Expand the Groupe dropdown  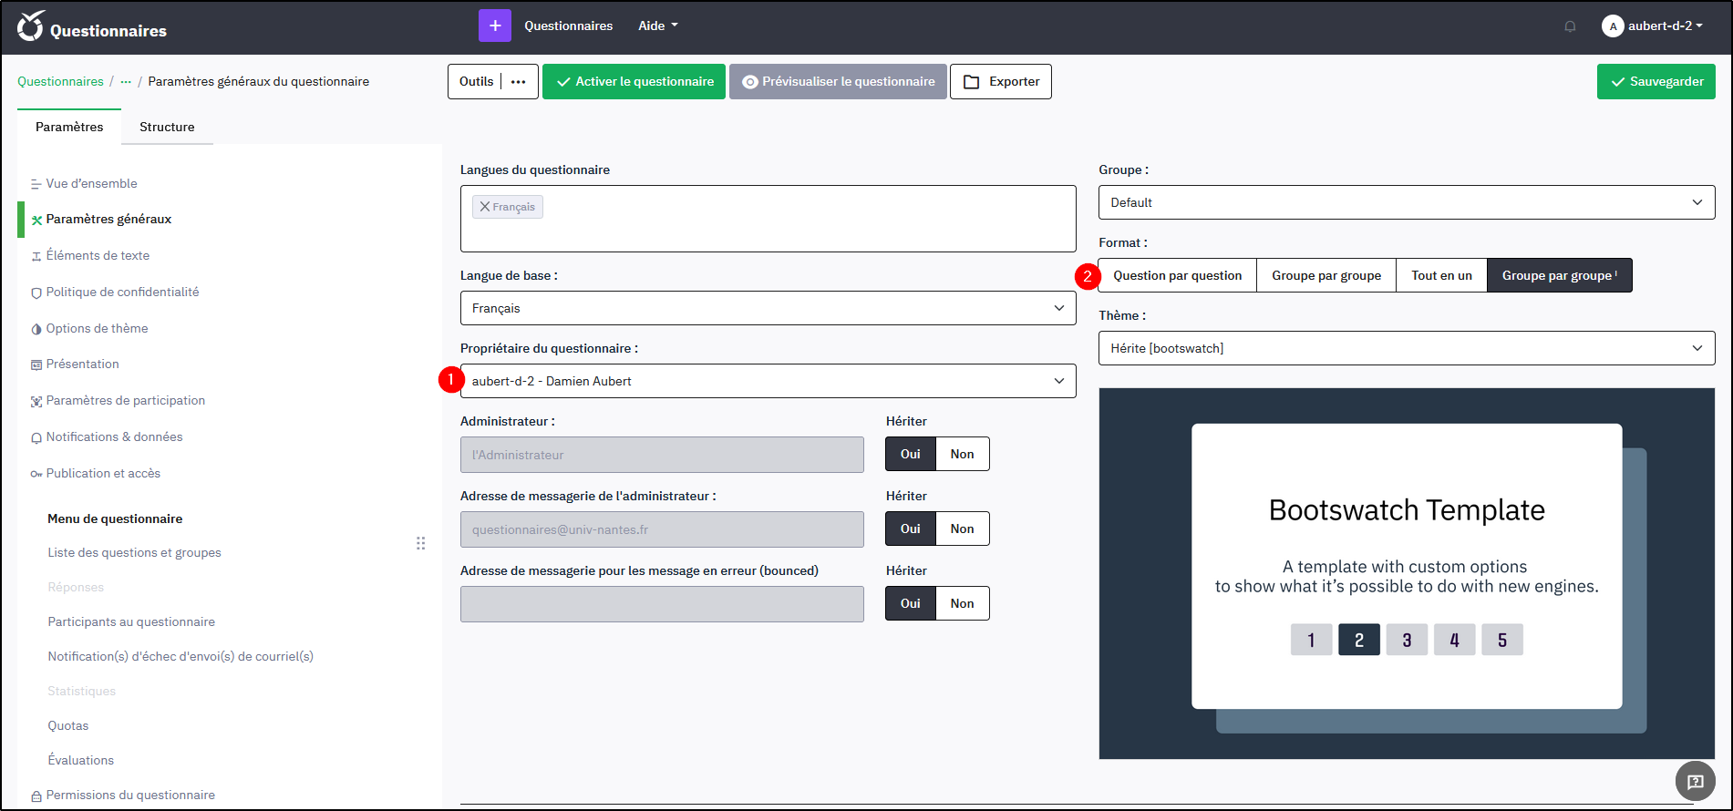point(1406,202)
